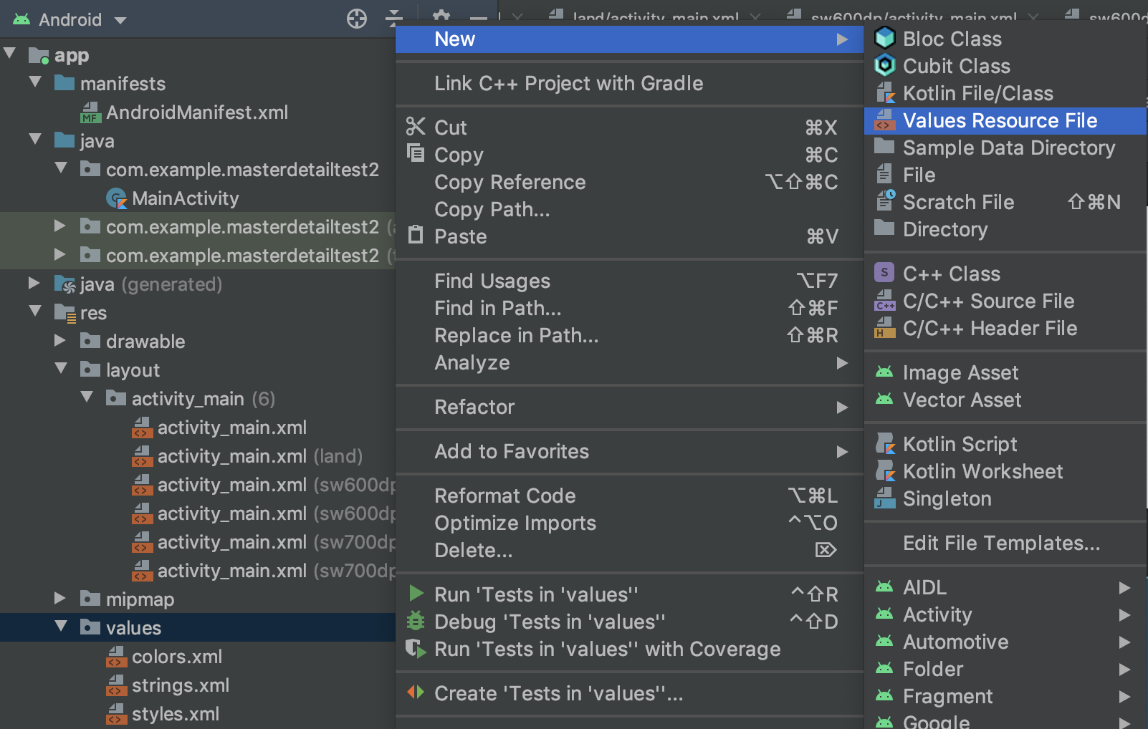
Task: Open the Refactor submenu
Action: 629,407
